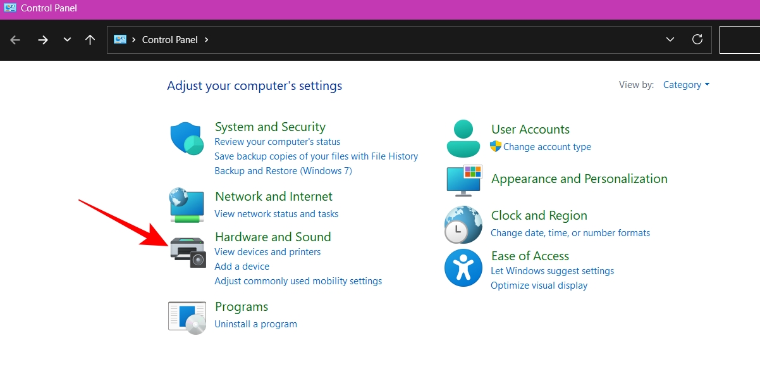Open Appearance and Personalization heading
Screen dimensions: 760x383
click(x=579, y=179)
